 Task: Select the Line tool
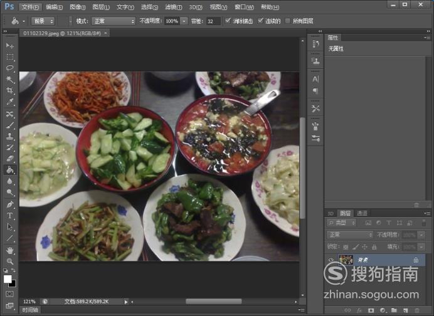point(10,238)
